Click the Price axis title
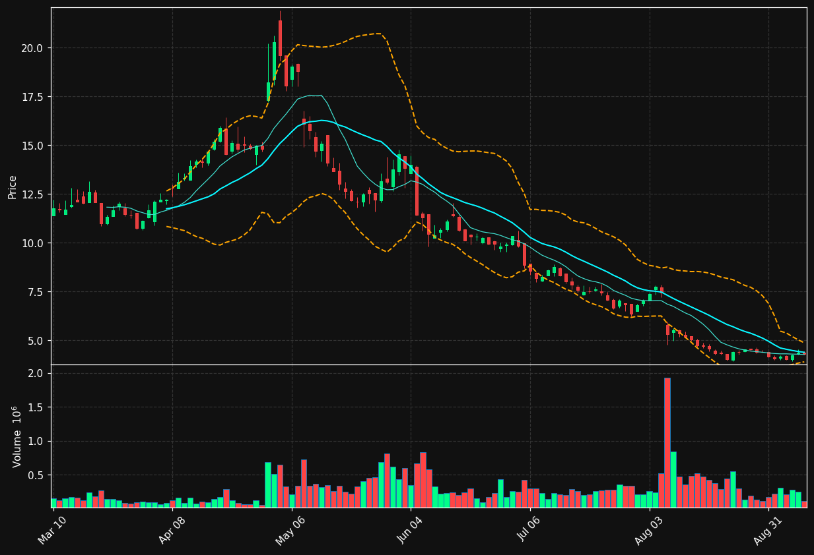 13,186
